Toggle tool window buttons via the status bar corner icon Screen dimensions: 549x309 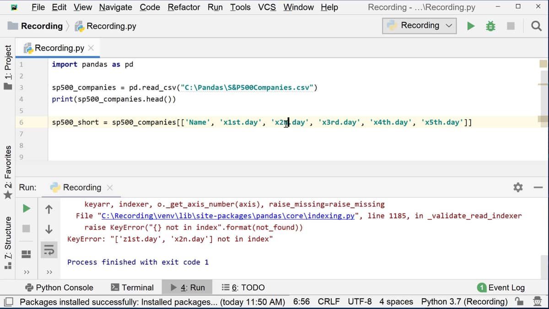8,302
